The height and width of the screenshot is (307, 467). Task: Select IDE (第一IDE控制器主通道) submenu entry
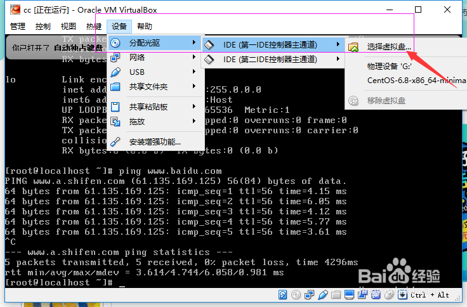273,44
